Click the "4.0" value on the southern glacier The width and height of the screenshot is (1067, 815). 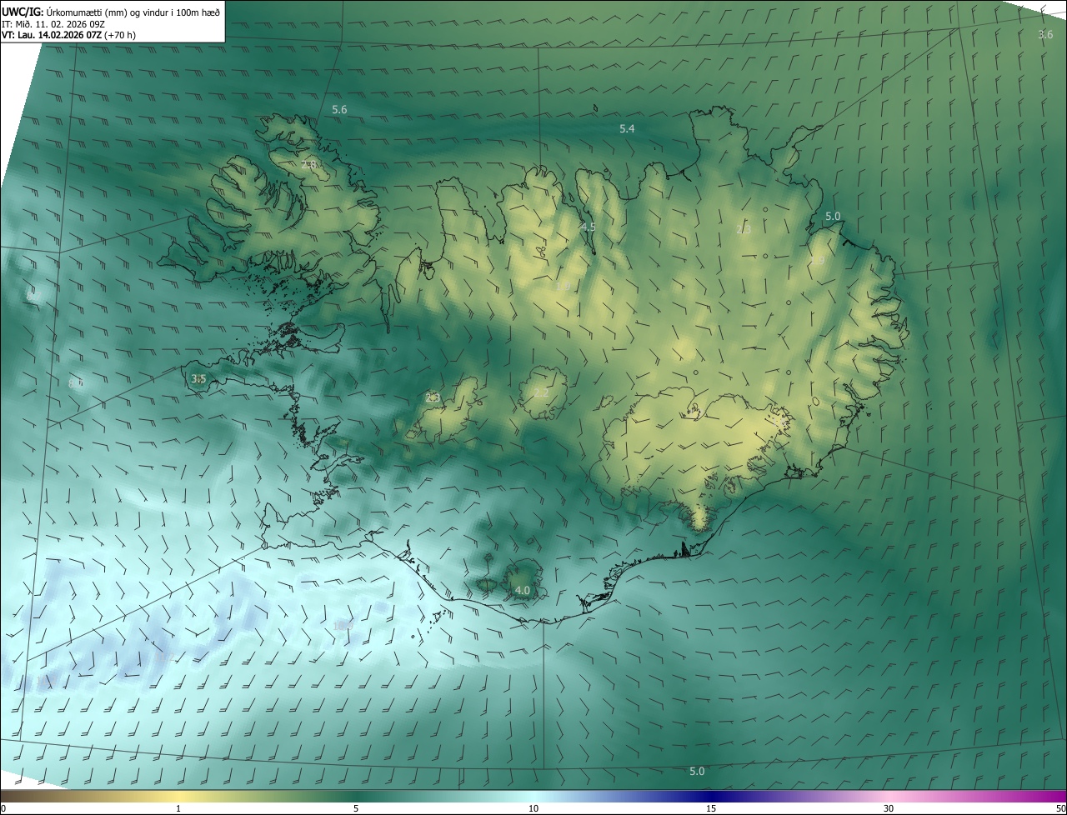pos(522,591)
